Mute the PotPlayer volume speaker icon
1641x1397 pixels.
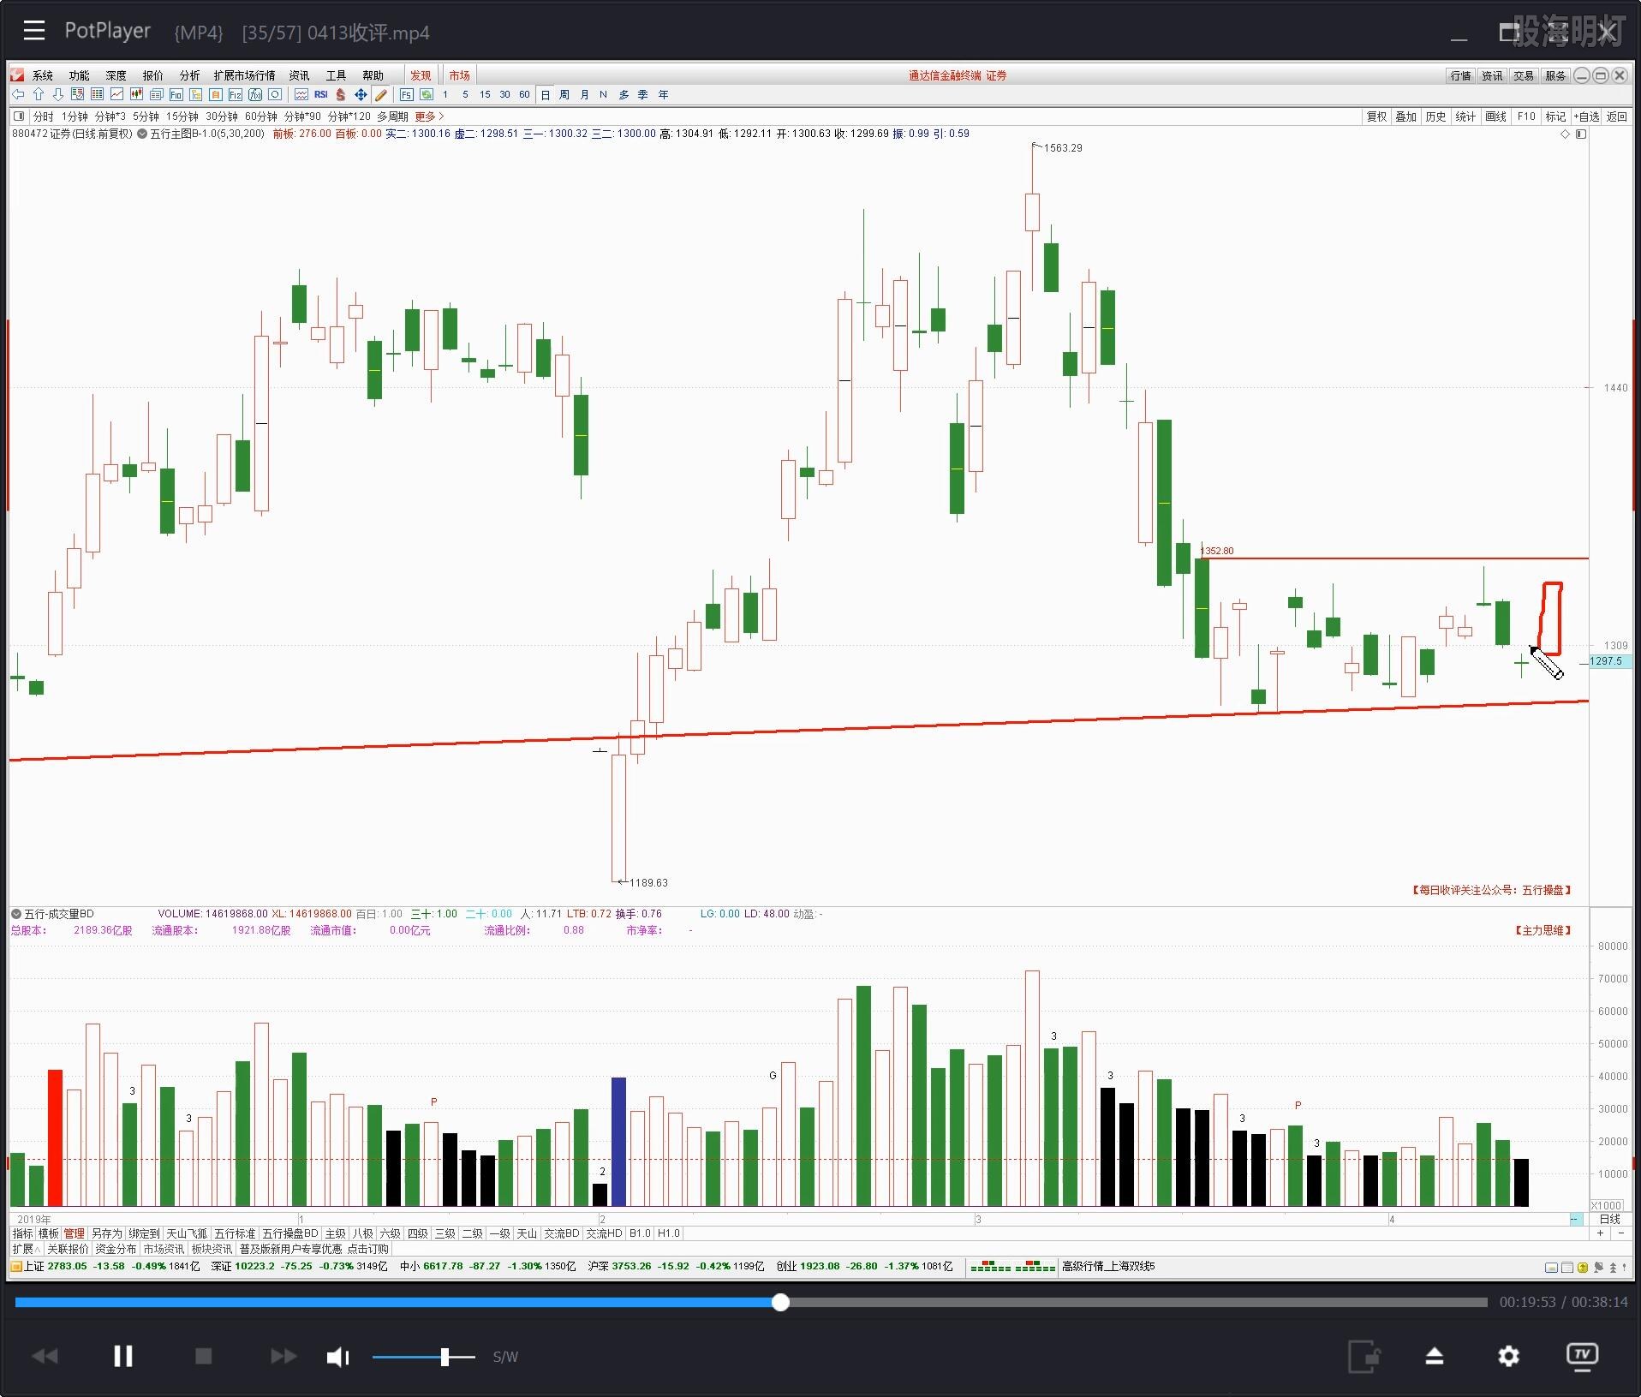point(338,1357)
